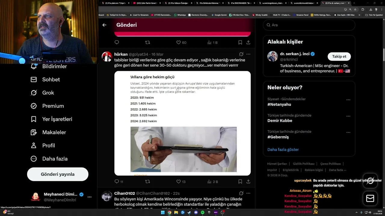Open Windows Start button on taskbar
Screen dimensions: 385x216
163,212
